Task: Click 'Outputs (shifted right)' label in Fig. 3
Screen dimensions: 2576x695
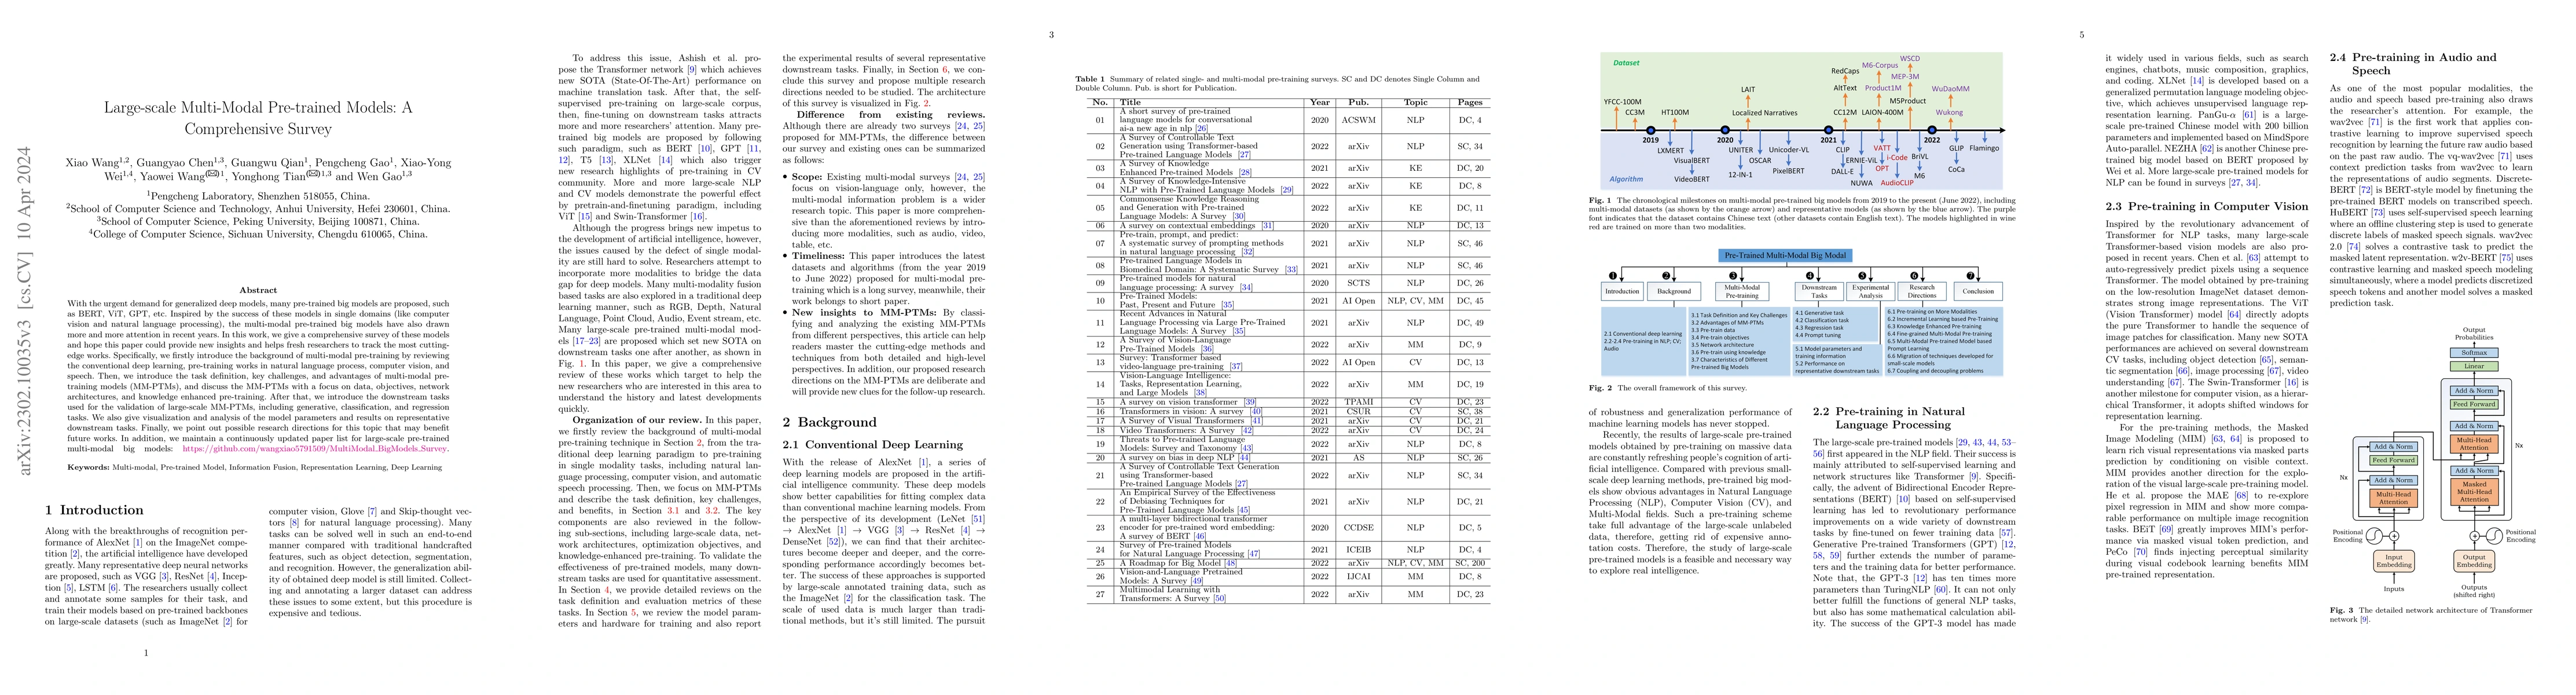Action: tap(2474, 592)
